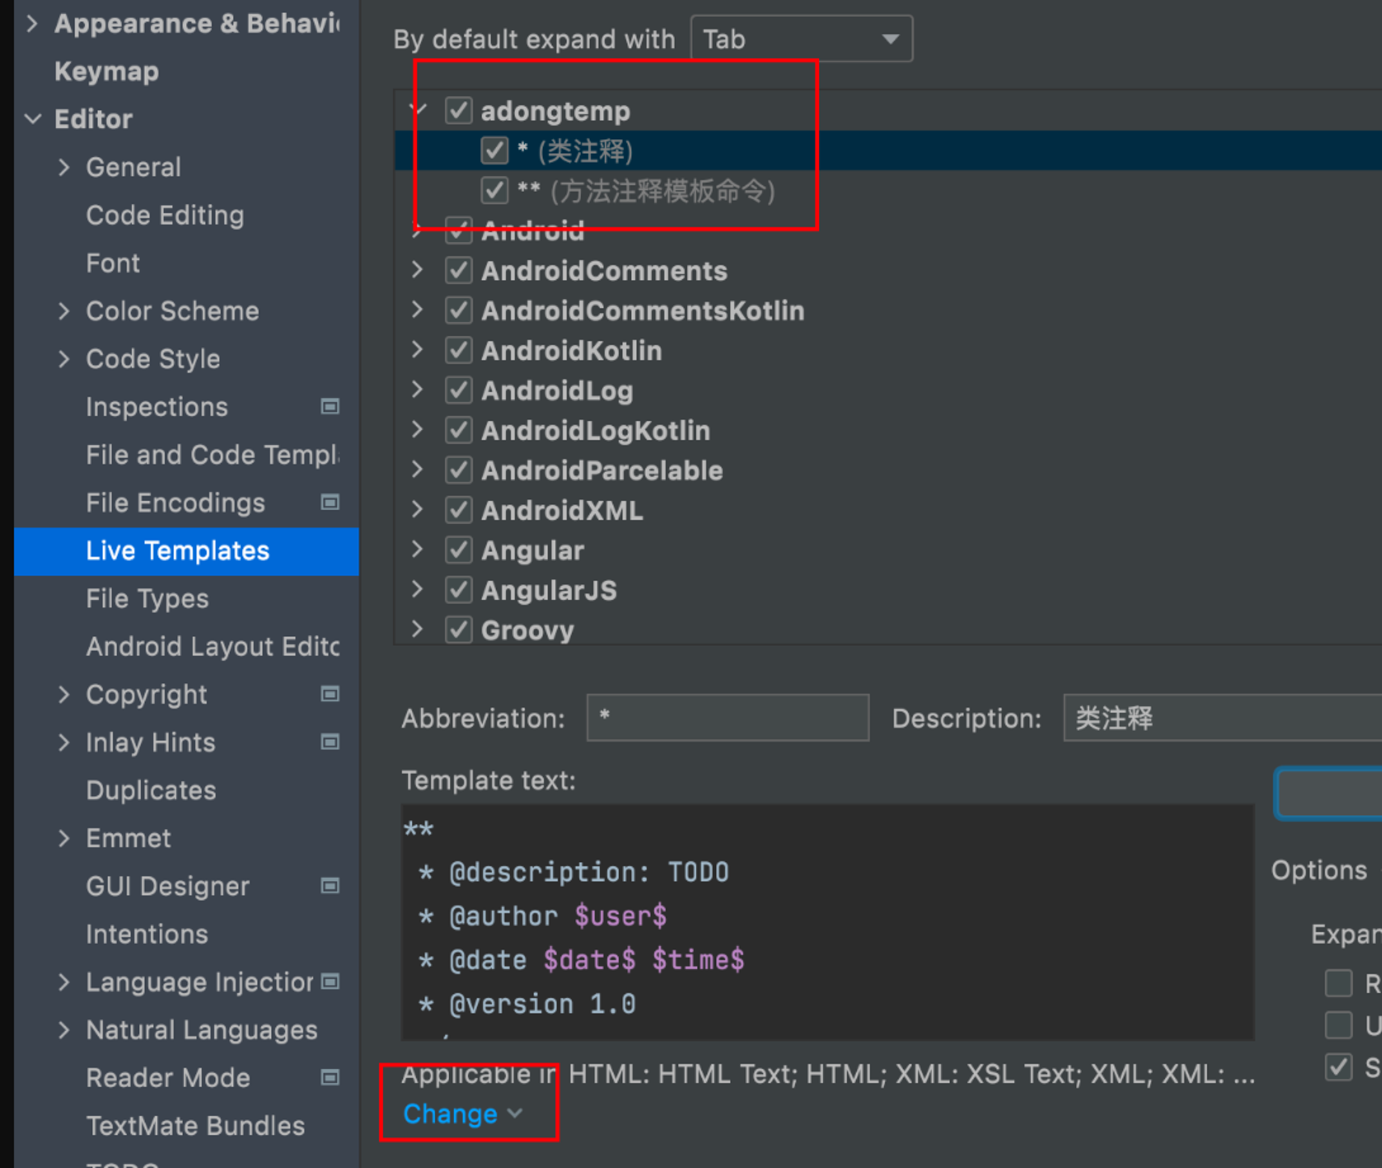Screen dimensions: 1382x1168
Task: Expand the AngularJS template group
Action: click(x=417, y=590)
